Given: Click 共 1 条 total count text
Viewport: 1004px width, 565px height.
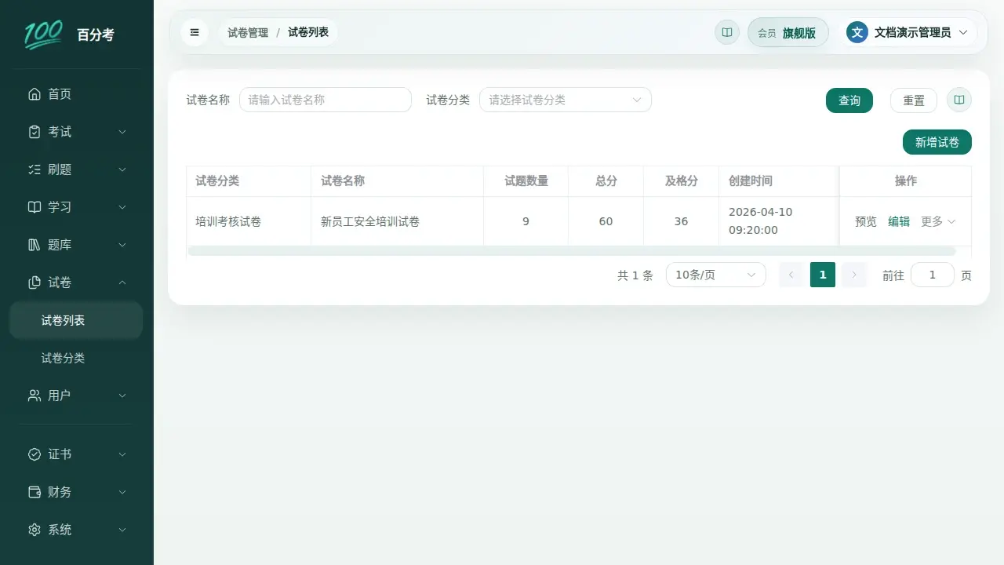Looking at the screenshot, I should click(635, 275).
